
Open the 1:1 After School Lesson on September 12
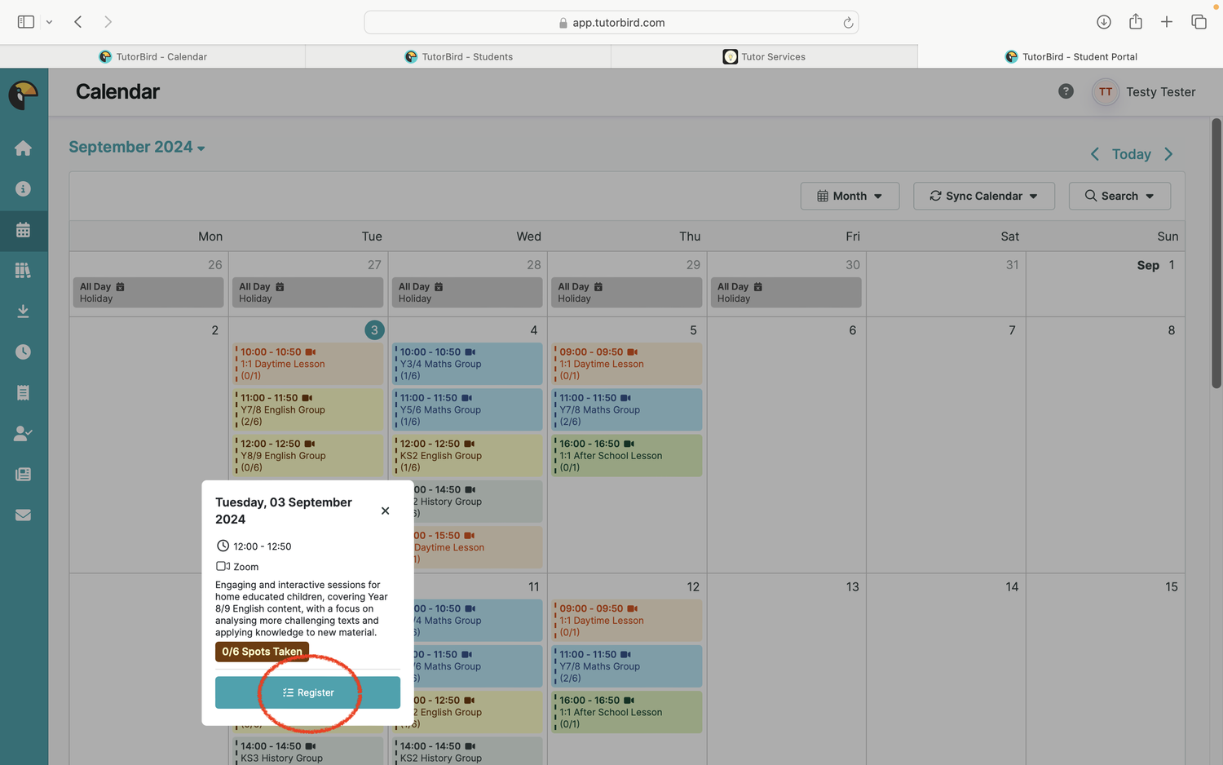pyautogui.click(x=627, y=711)
